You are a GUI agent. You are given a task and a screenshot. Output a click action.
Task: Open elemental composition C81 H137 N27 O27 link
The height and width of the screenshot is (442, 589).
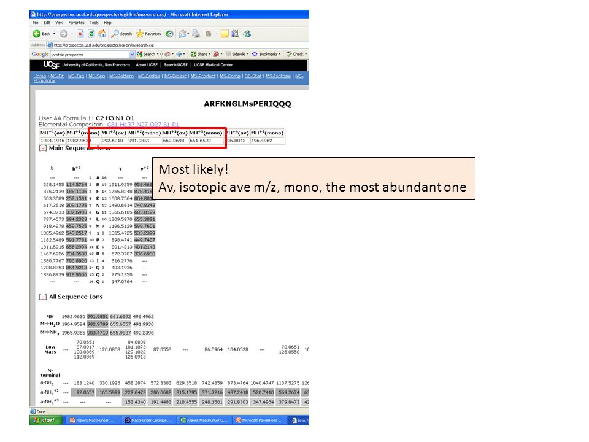143,125
